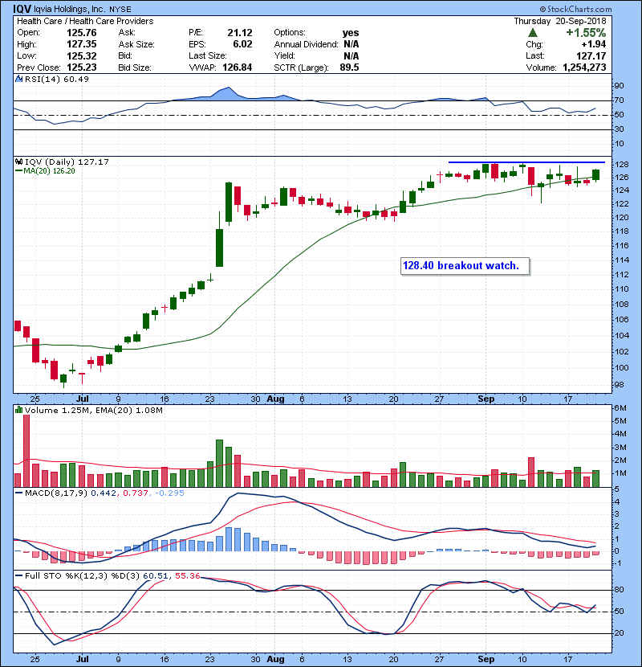The height and width of the screenshot is (667, 642).
Task: Select the green MA(20) legend marker
Action: coord(18,170)
